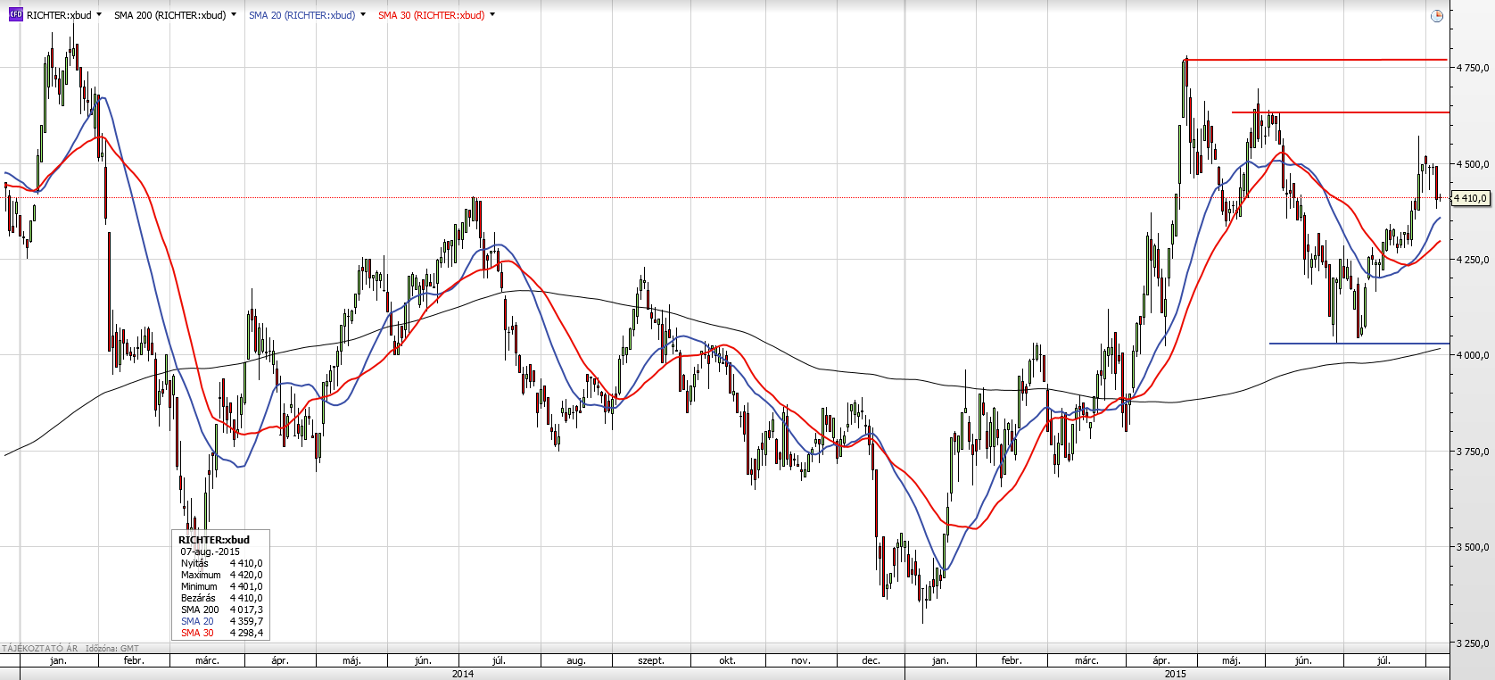This screenshot has height=680, width=1495.
Task: Click the okt. month label
Action: pos(727,660)
